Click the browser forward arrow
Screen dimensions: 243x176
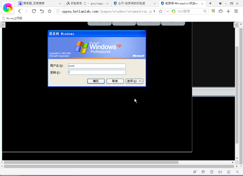pos(26,11)
